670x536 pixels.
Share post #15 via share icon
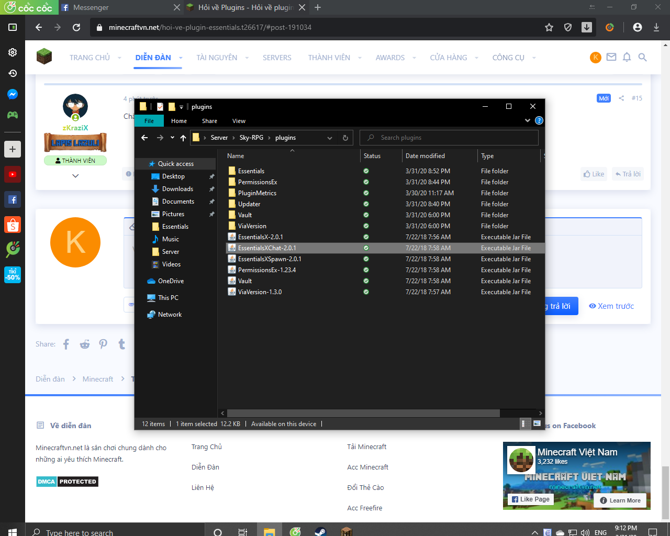[621, 98]
